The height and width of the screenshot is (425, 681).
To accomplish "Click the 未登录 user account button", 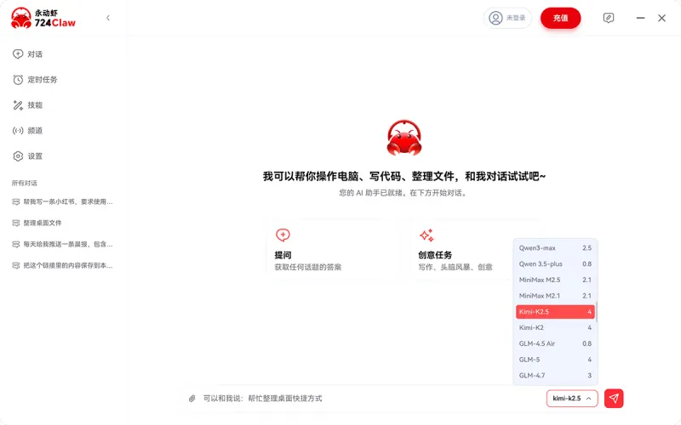I will 507,18.
